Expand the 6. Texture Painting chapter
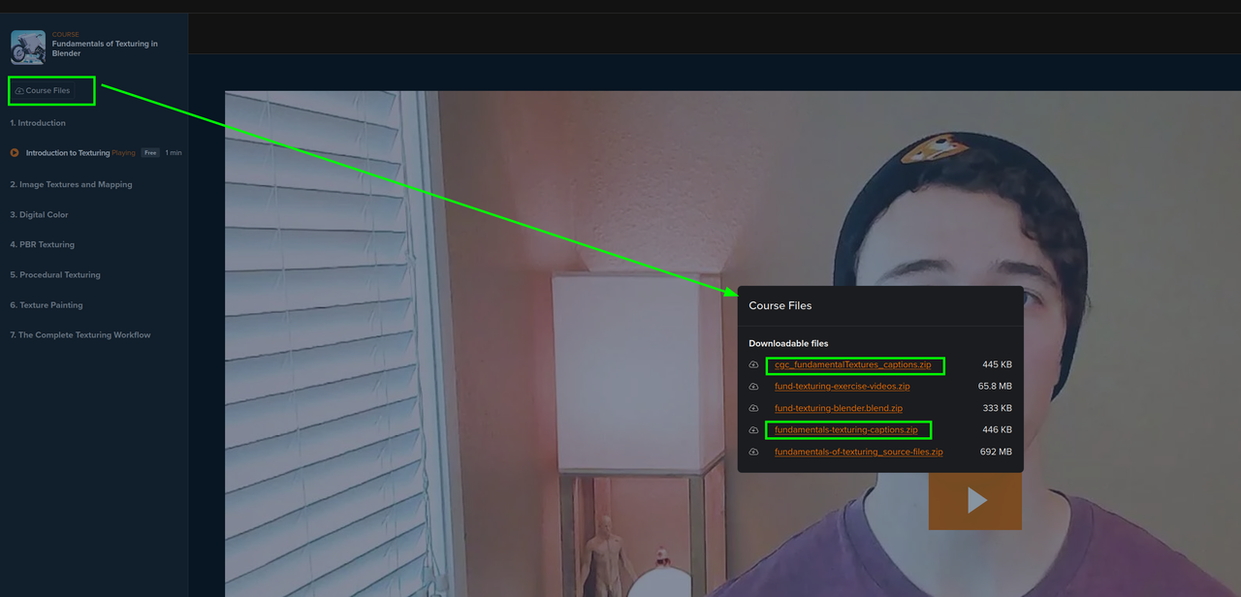The image size is (1241, 597). (47, 304)
